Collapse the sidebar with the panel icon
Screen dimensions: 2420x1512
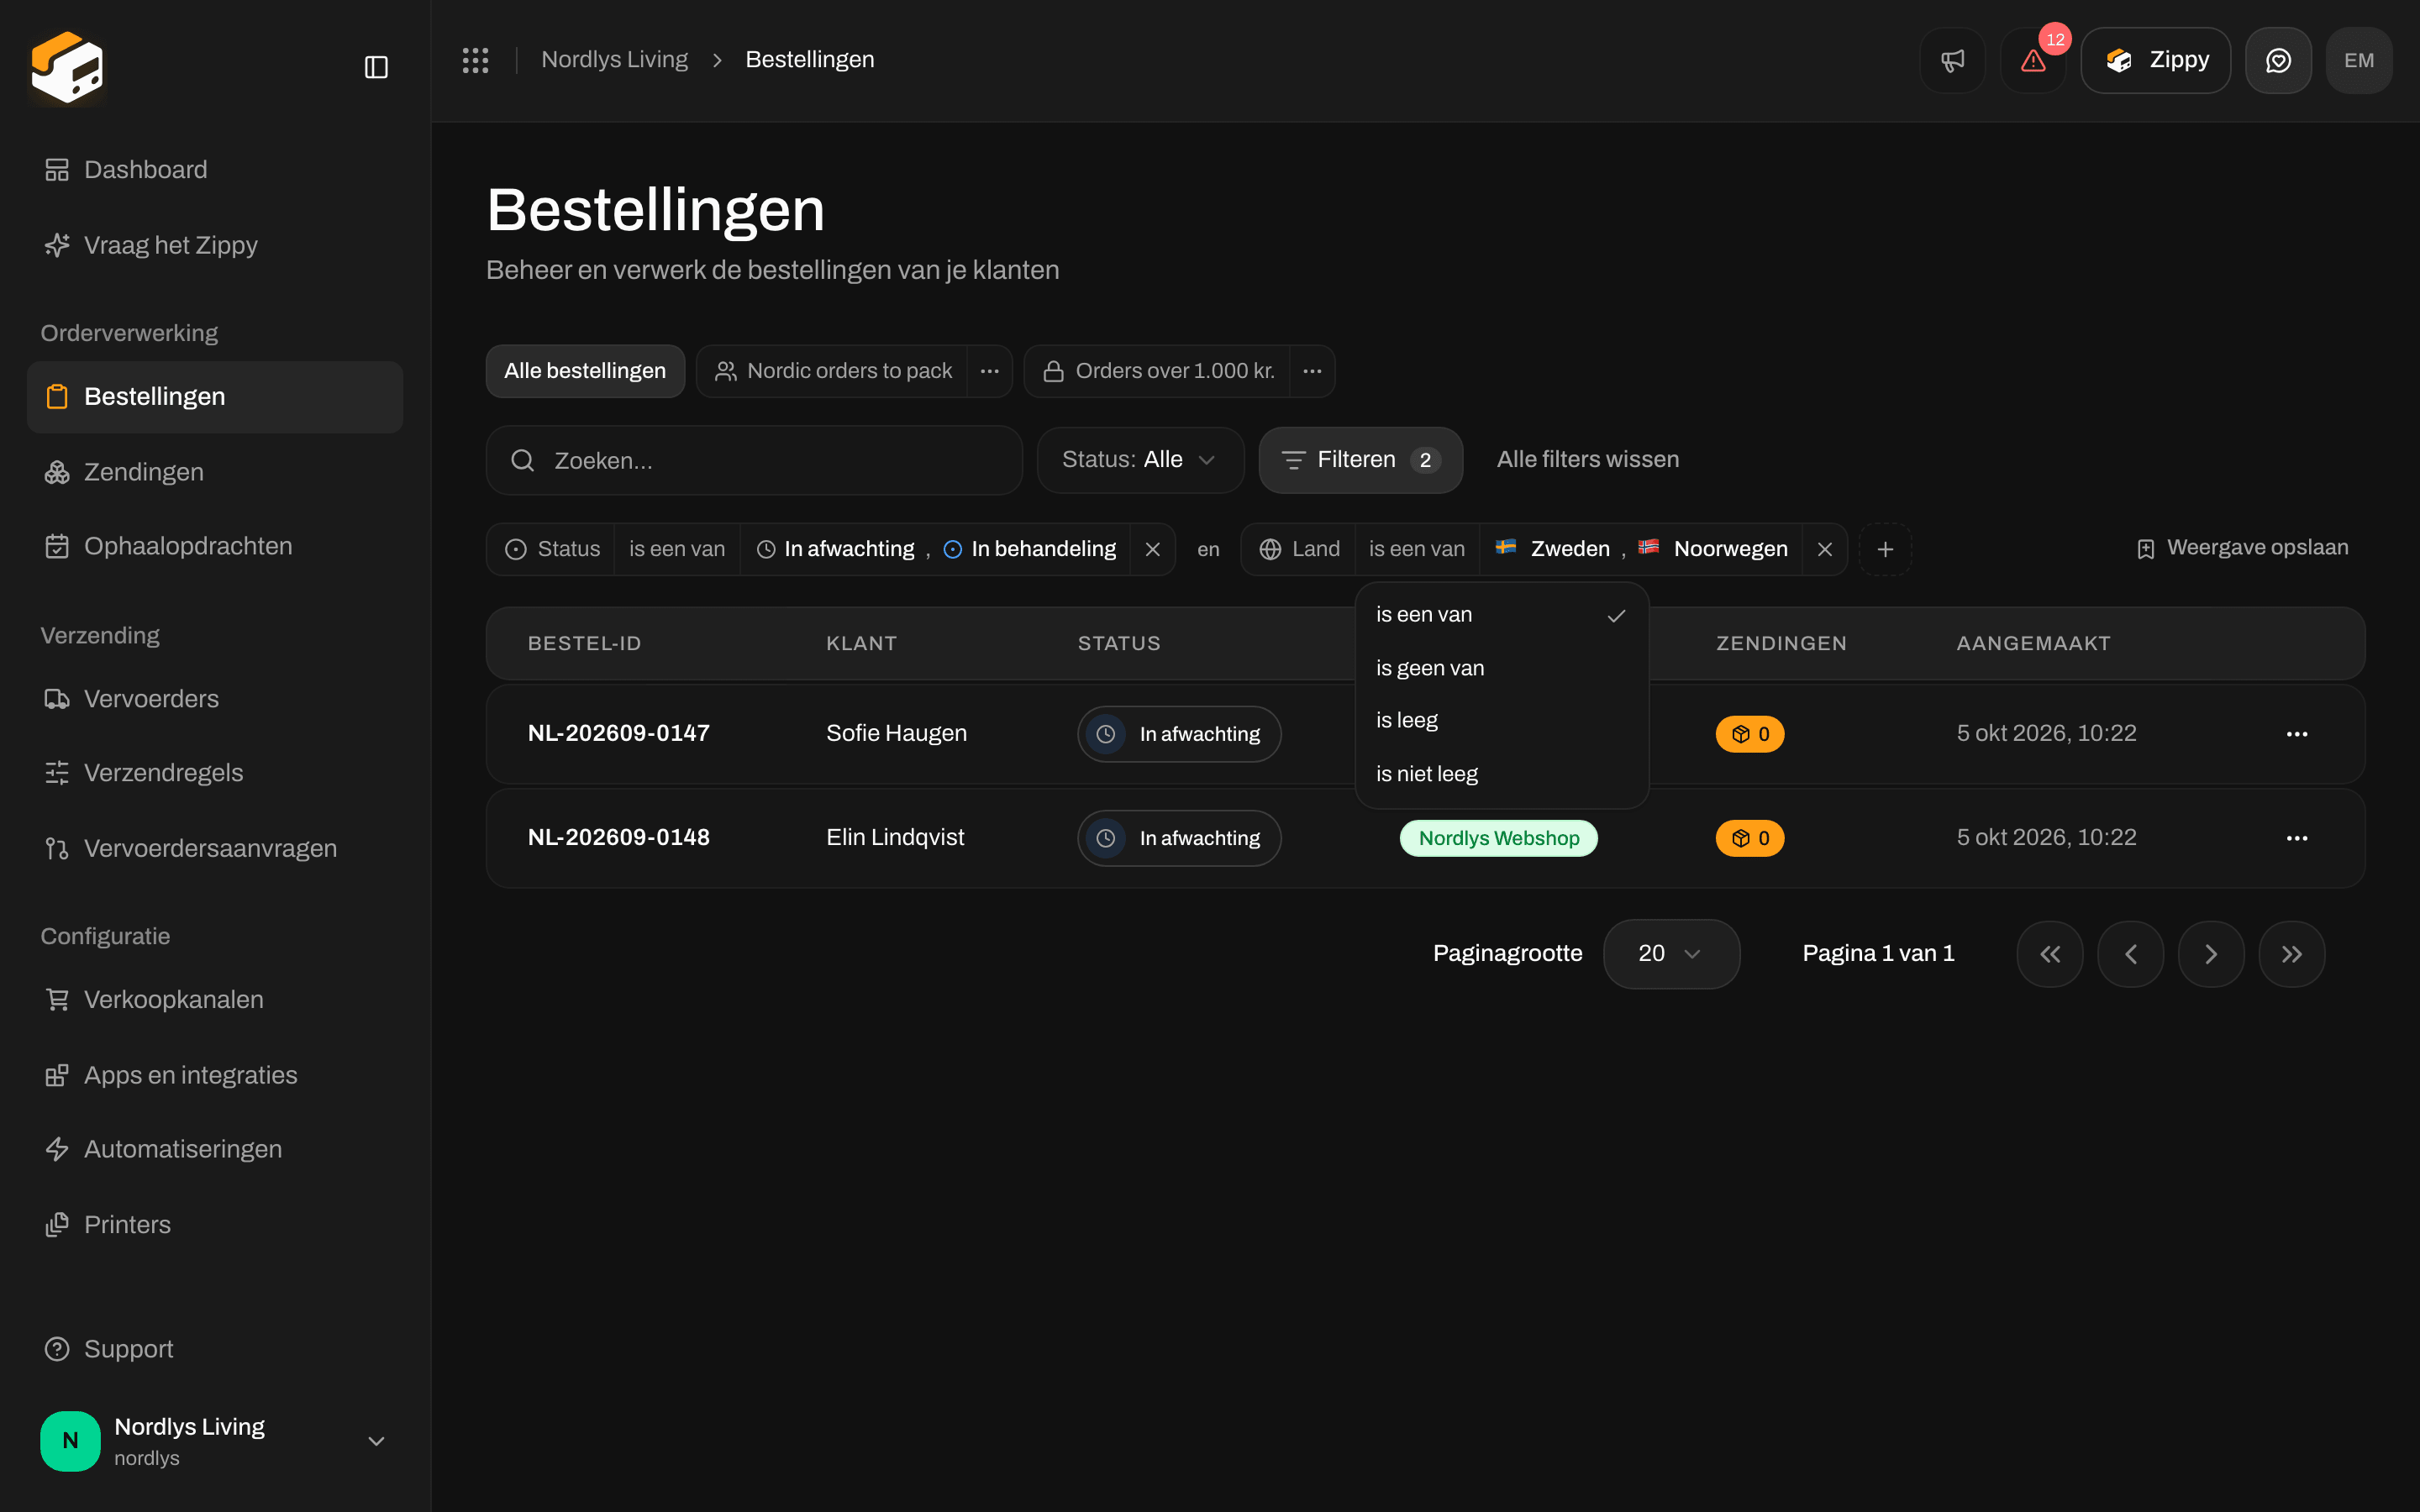pyautogui.click(x=376, y=67)
